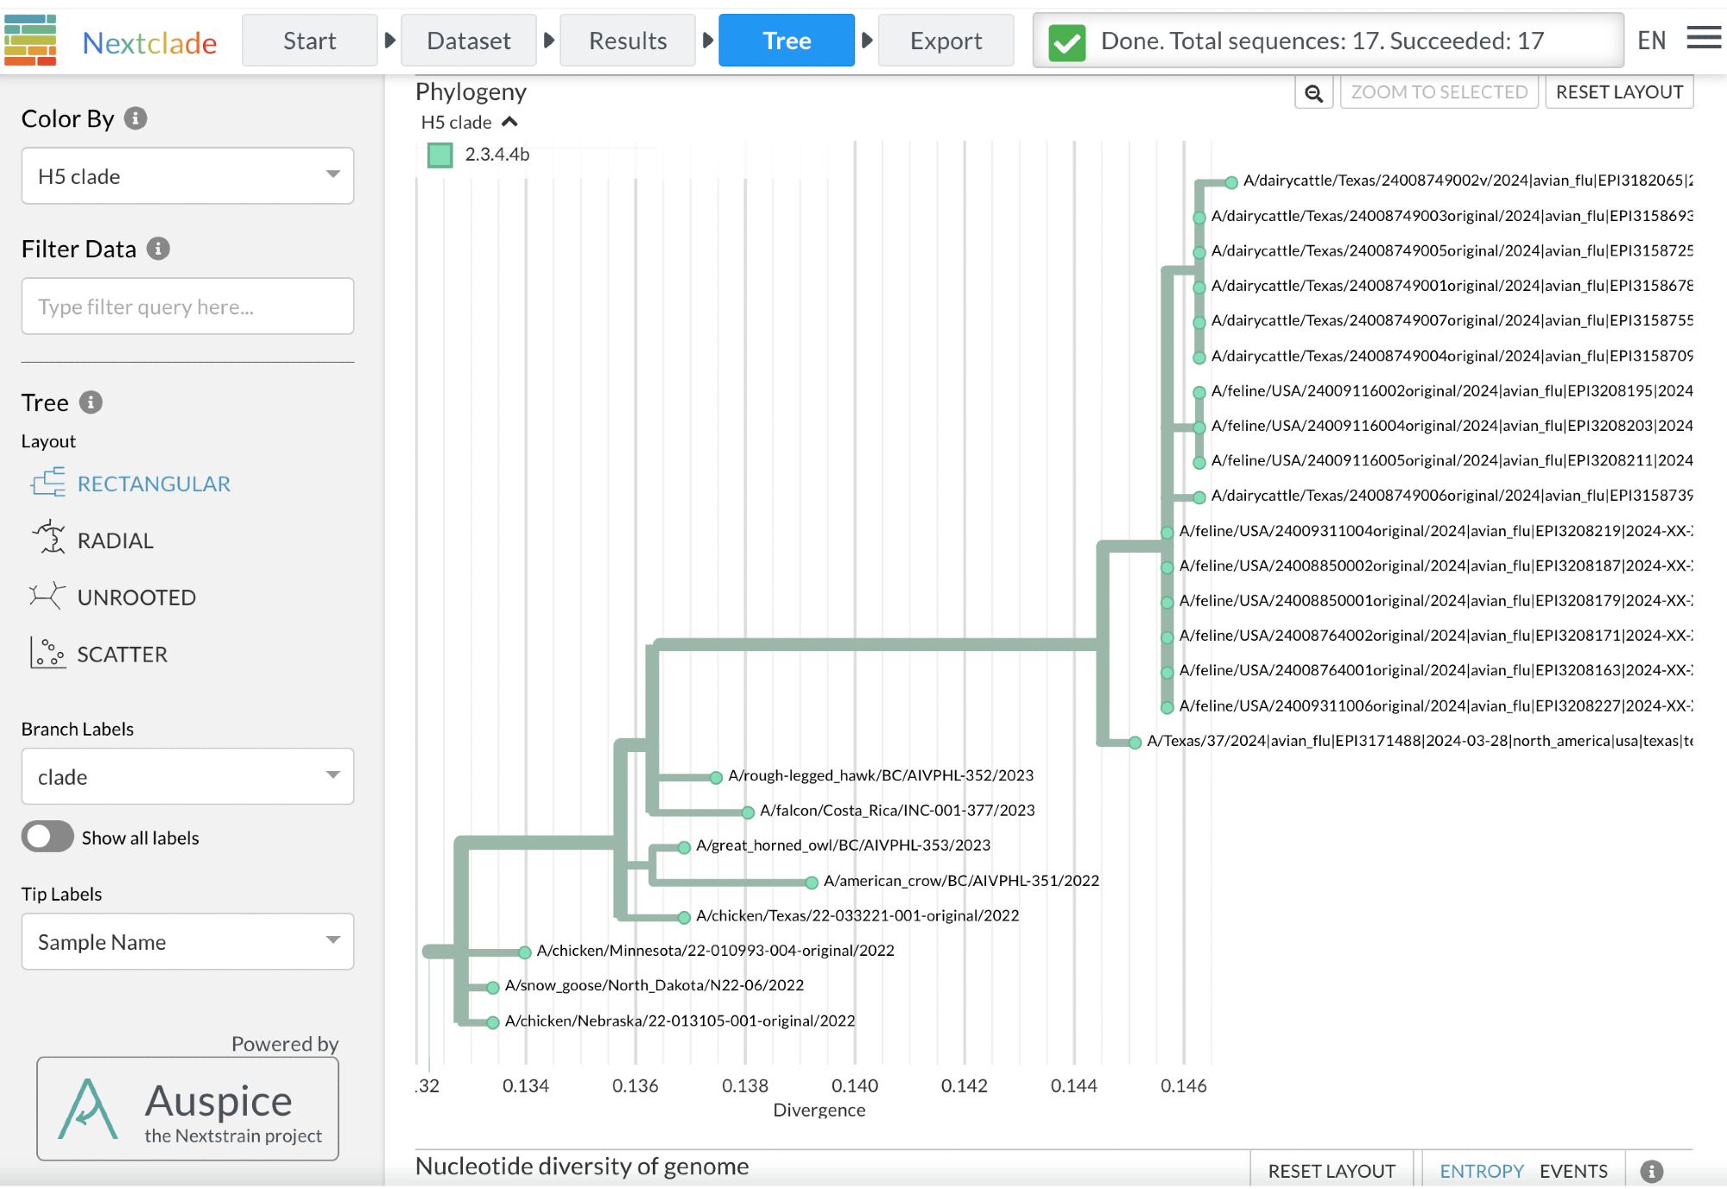1727x1189 pixels.
Task: Click the Color By info icon
Action: pos(136,118)
